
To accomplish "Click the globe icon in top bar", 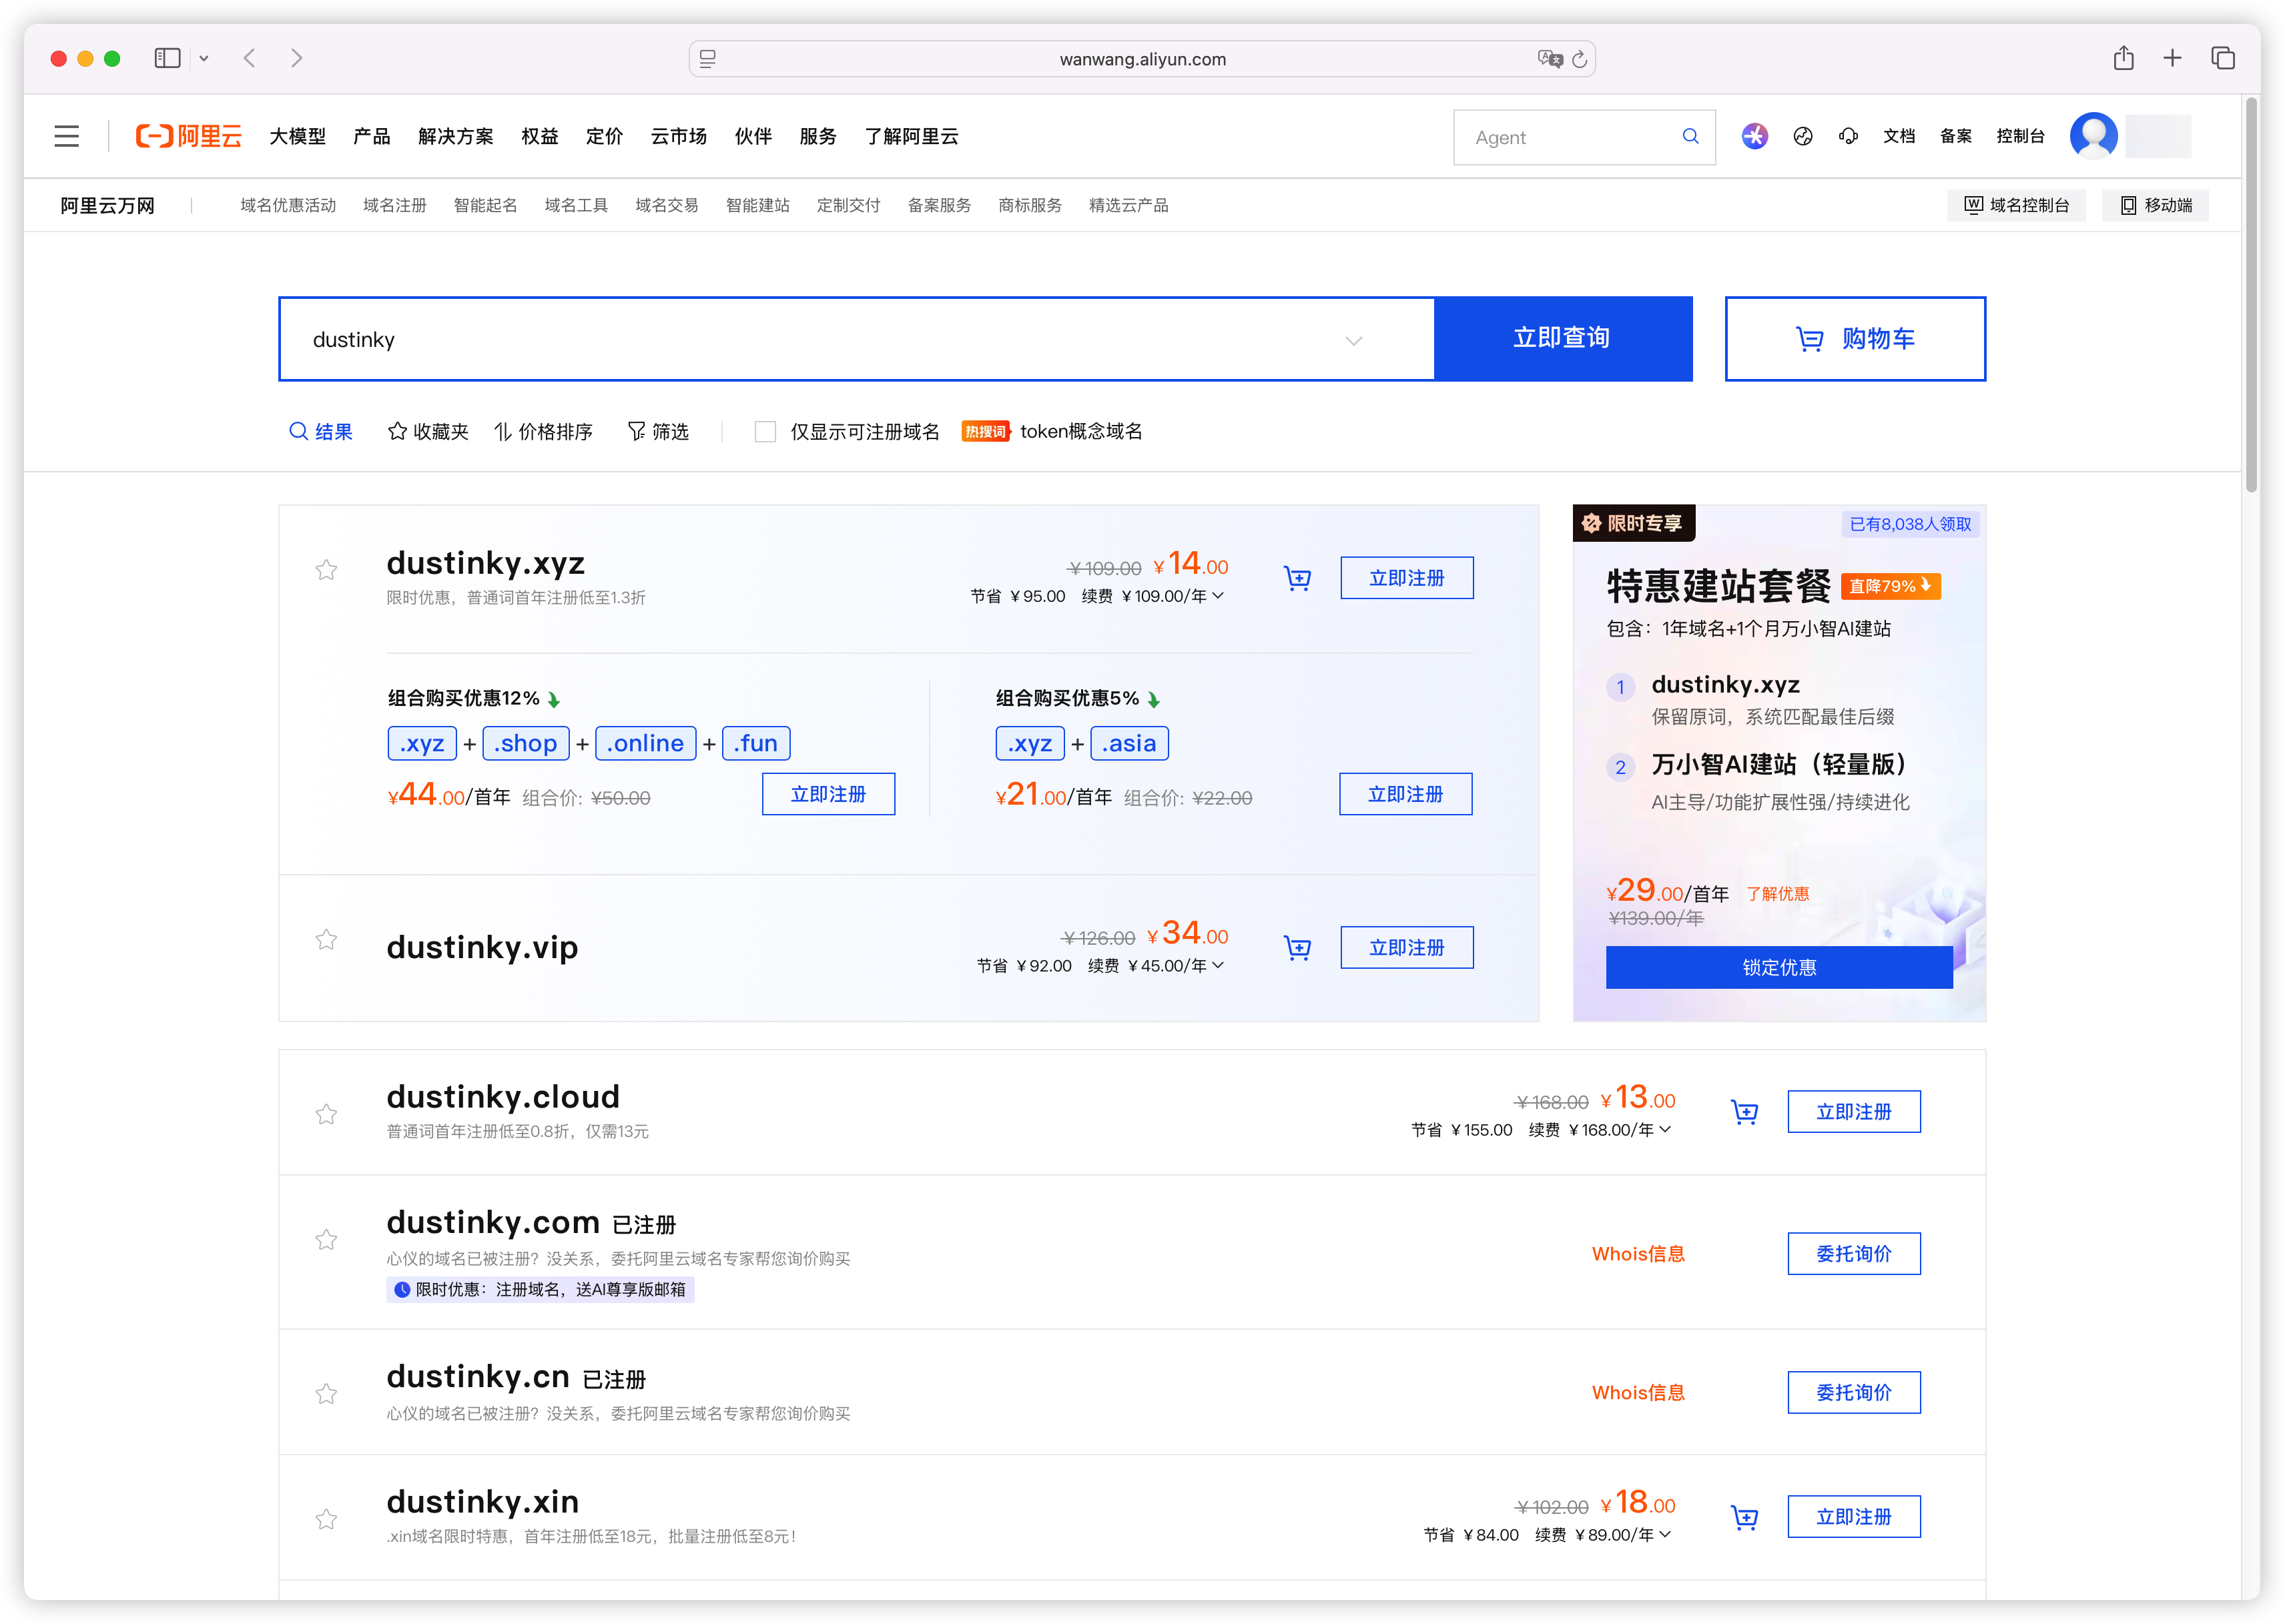I will click(1803, 136).
